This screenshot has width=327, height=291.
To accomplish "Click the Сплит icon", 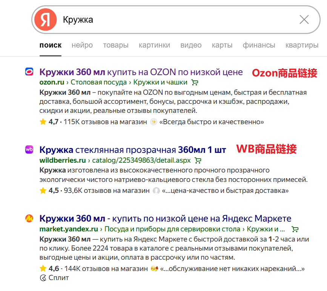I will click(43, 278).
